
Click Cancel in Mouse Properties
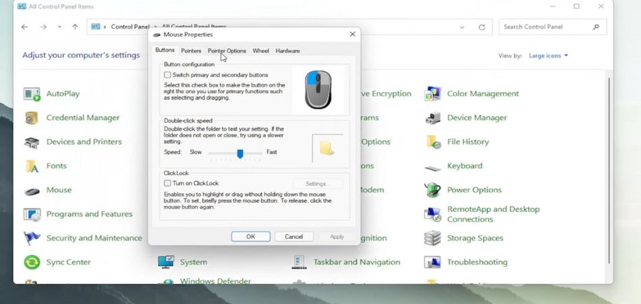294,236
